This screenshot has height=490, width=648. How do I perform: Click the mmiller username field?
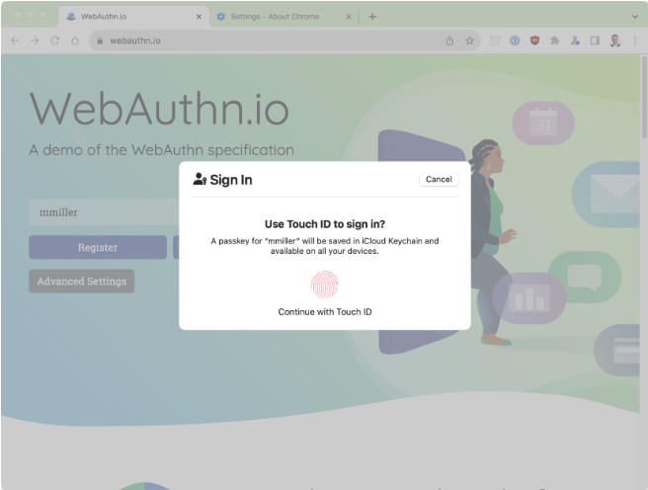tap(104, 212)
